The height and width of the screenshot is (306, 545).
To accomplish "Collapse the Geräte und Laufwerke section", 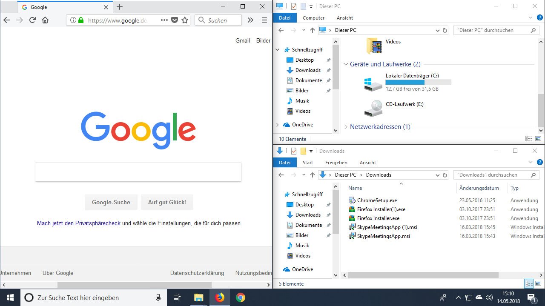I will pos(346,64).
